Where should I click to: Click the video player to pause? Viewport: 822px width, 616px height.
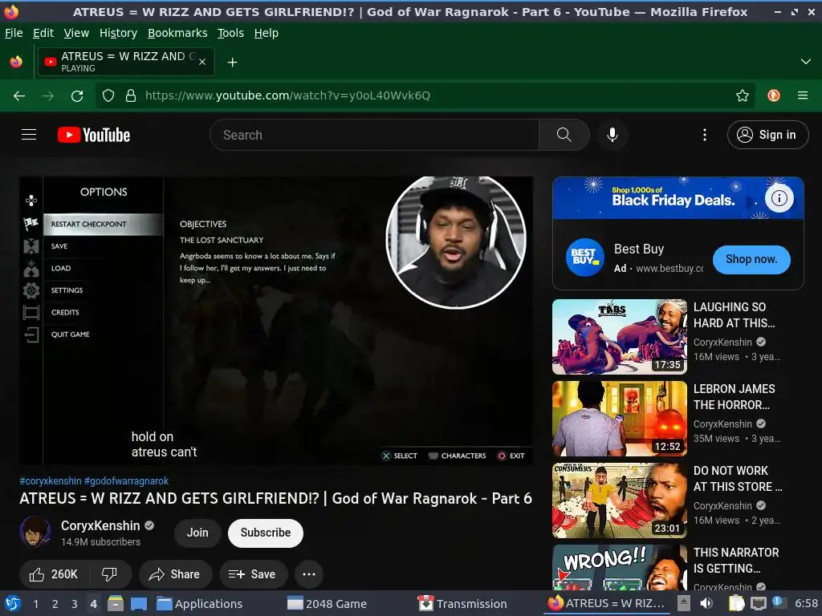(x=276, y=320)
